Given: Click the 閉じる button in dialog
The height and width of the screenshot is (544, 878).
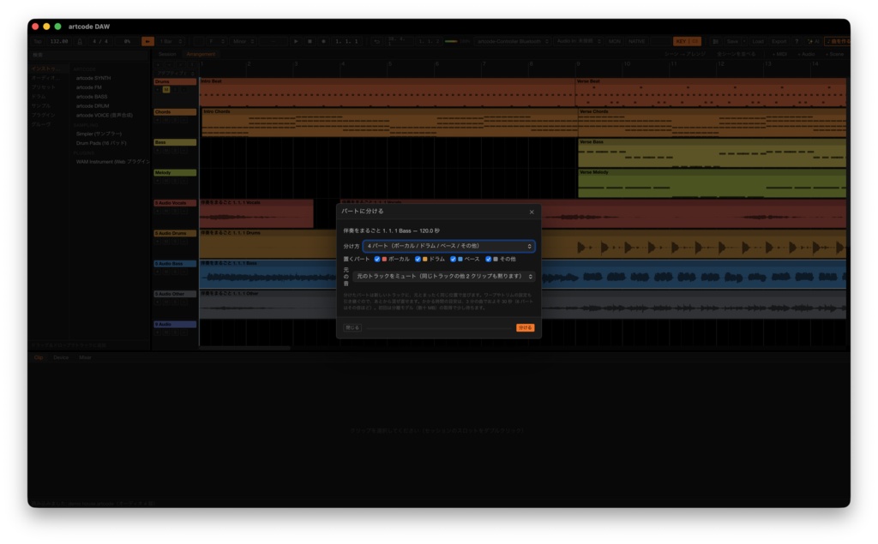Looking at the screenshot, I should click(352, 328).
